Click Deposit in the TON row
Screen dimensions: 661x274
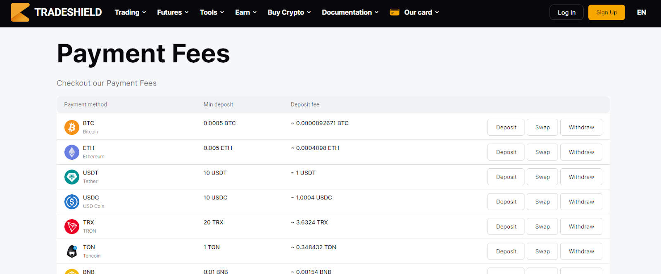pos(506,251)
